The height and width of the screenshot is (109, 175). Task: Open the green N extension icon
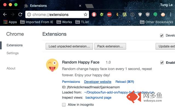tap(125, 14)
